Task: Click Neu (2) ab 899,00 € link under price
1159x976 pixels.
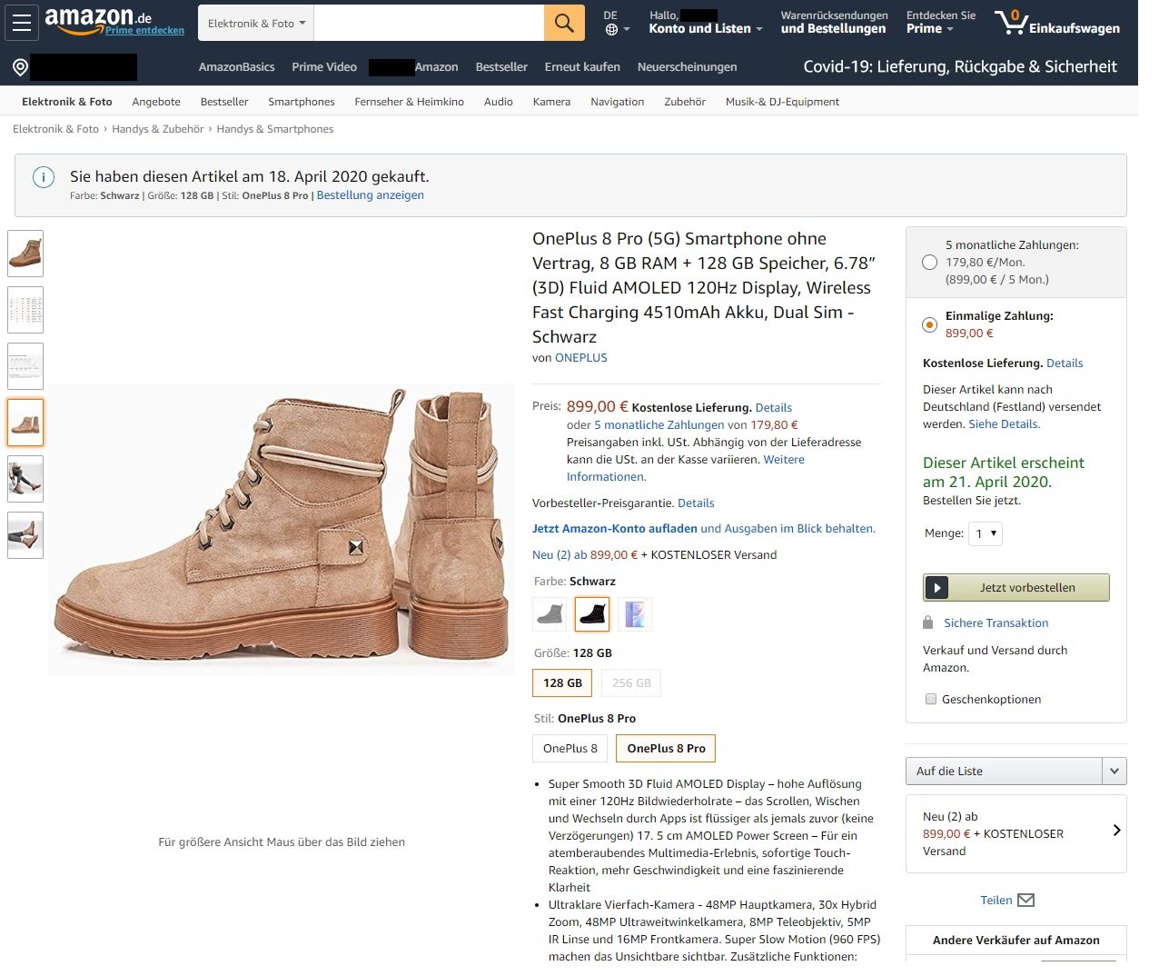Action: click(x=585, y=555)
